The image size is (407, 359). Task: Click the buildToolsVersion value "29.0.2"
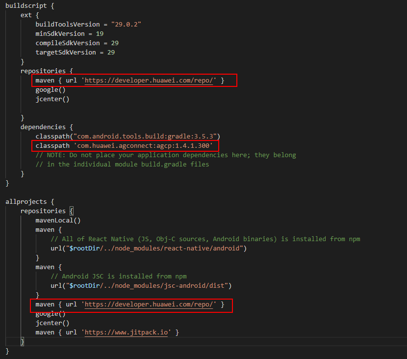[126, 25]
